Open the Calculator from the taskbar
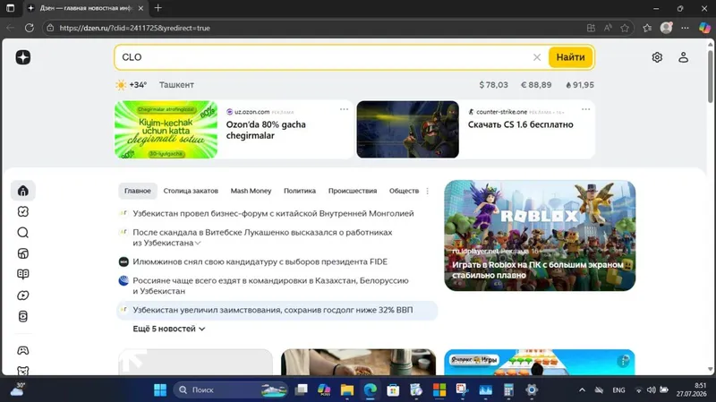 508,389
